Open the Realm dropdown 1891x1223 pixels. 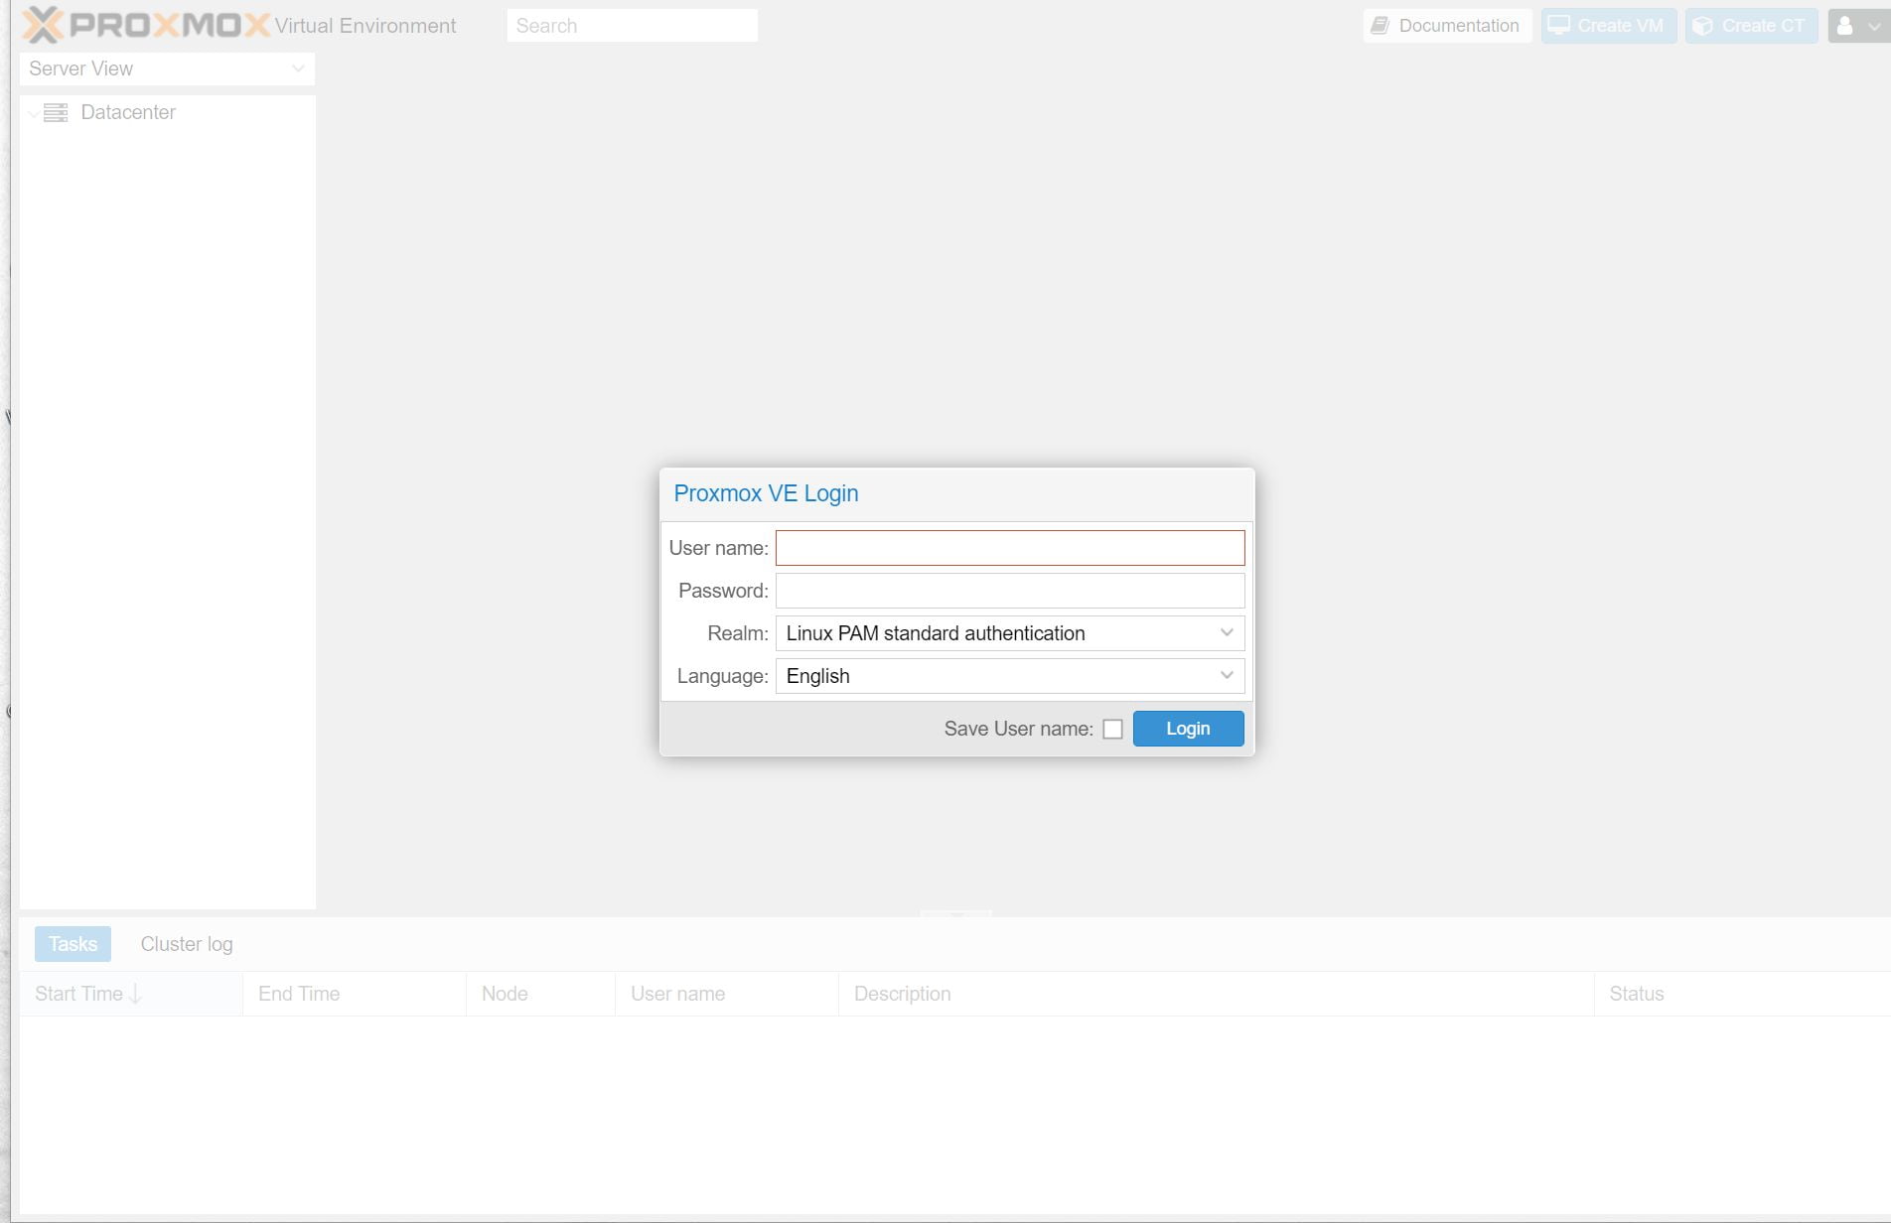[x=1227, y=633]
